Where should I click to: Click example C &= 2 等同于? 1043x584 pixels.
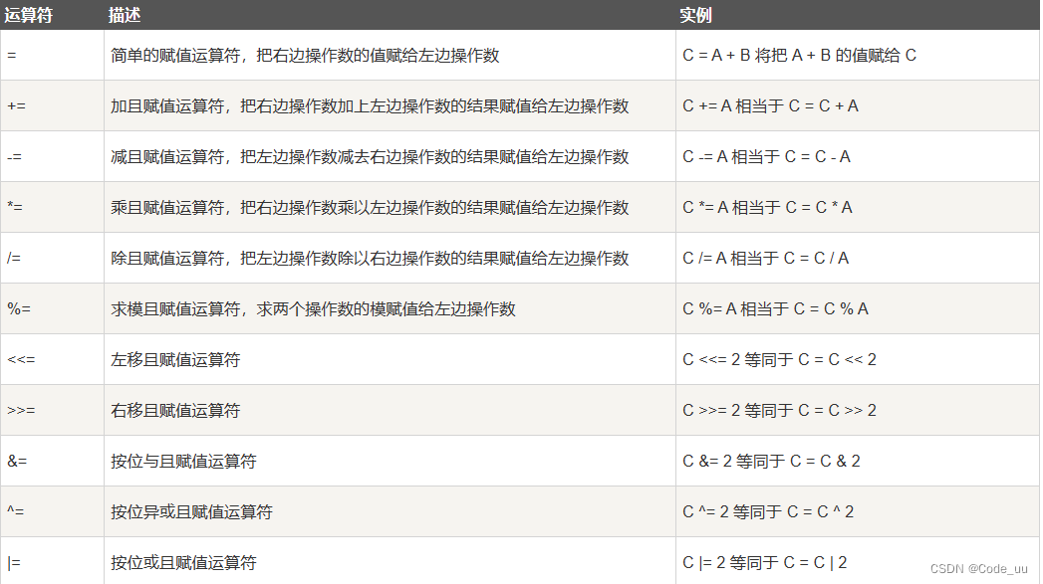tap(772, 461)
